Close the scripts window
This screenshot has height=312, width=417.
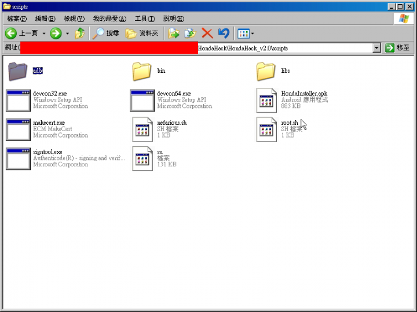[409, 6]
